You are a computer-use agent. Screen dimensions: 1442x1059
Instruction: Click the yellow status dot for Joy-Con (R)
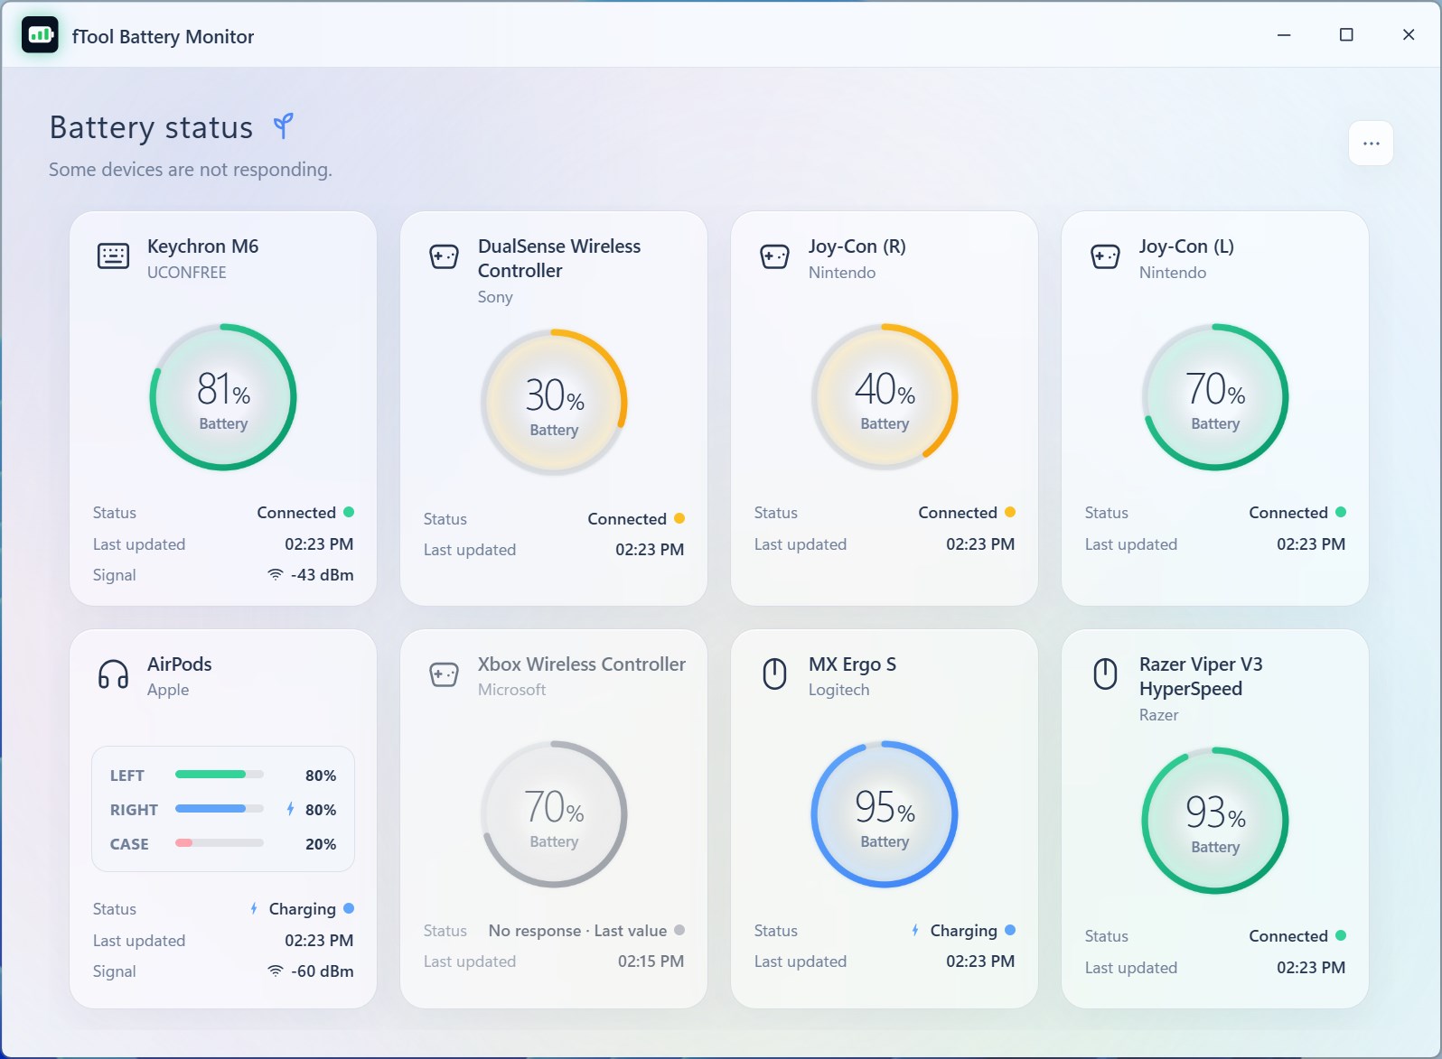(x=1010, y=512)
